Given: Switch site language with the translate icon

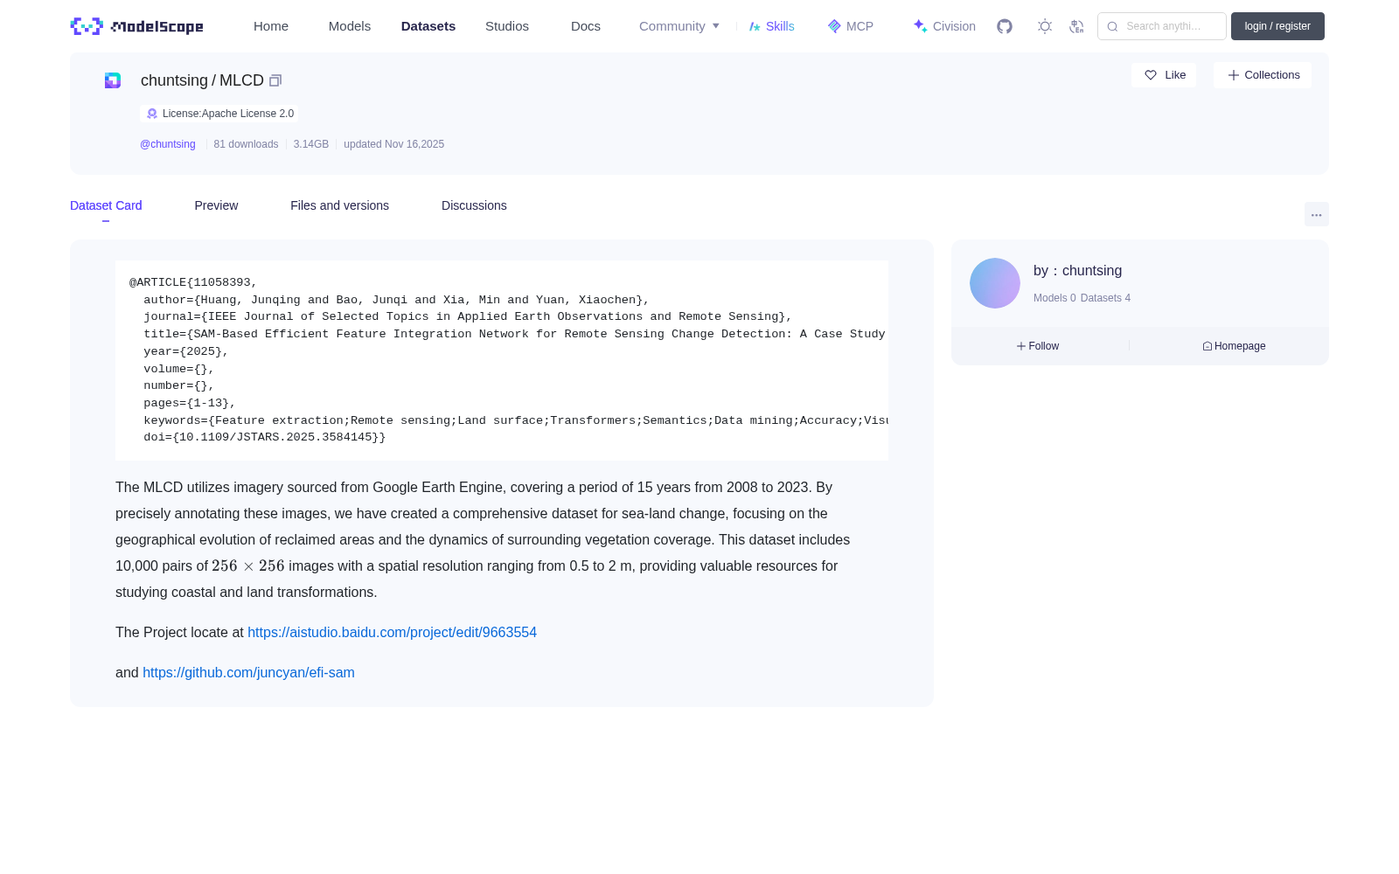Looking at the screenshot, I should pos(1076,26).
